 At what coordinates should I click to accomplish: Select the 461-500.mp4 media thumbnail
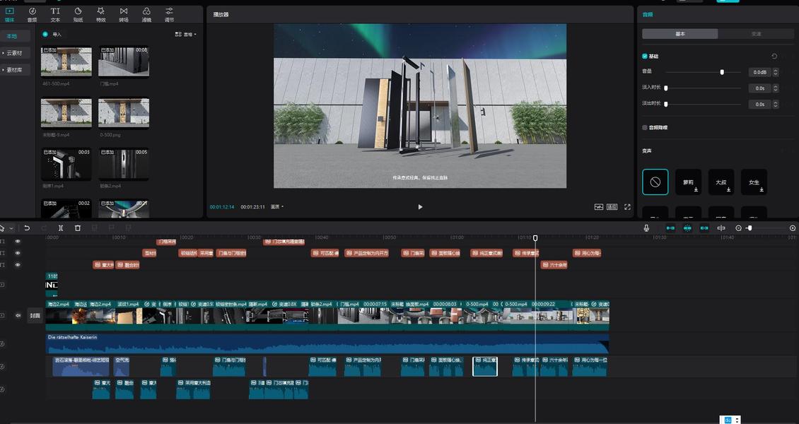(66, 61)
